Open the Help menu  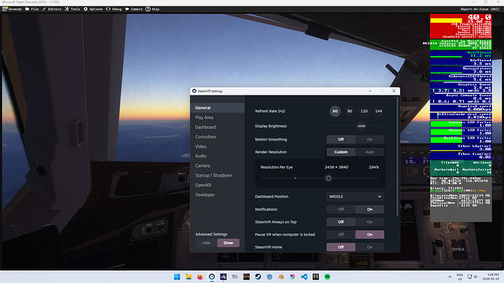tap(156, 9)
